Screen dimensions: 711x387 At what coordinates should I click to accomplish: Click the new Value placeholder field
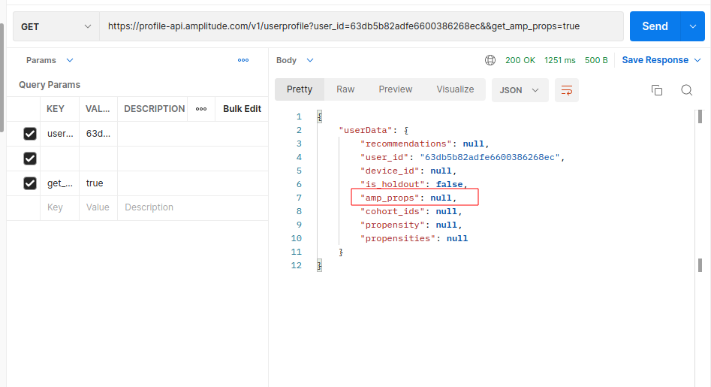[x=98, y=207]
